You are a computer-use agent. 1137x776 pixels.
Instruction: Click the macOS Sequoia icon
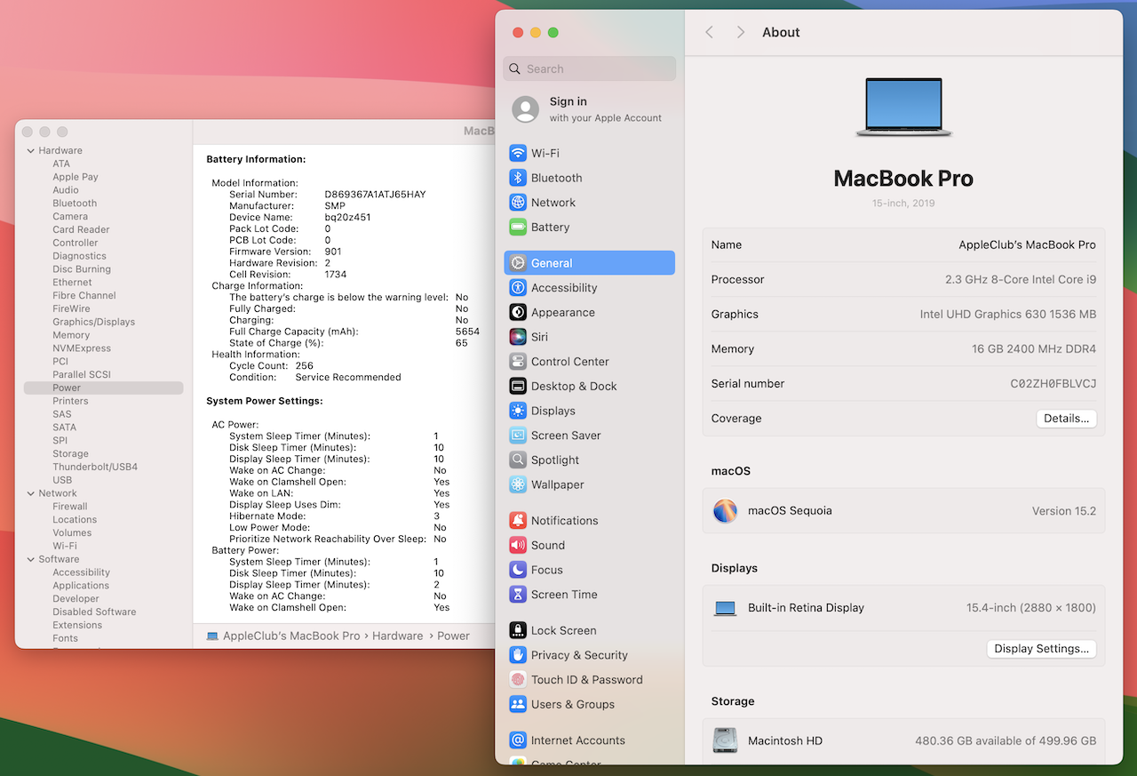coord(726,511)
